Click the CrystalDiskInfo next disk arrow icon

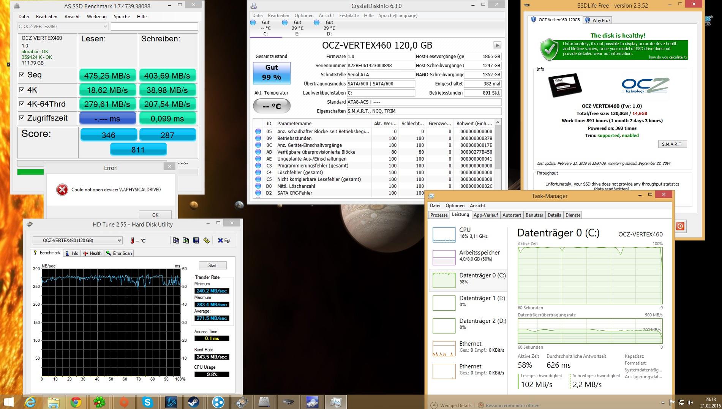(497, 45)
